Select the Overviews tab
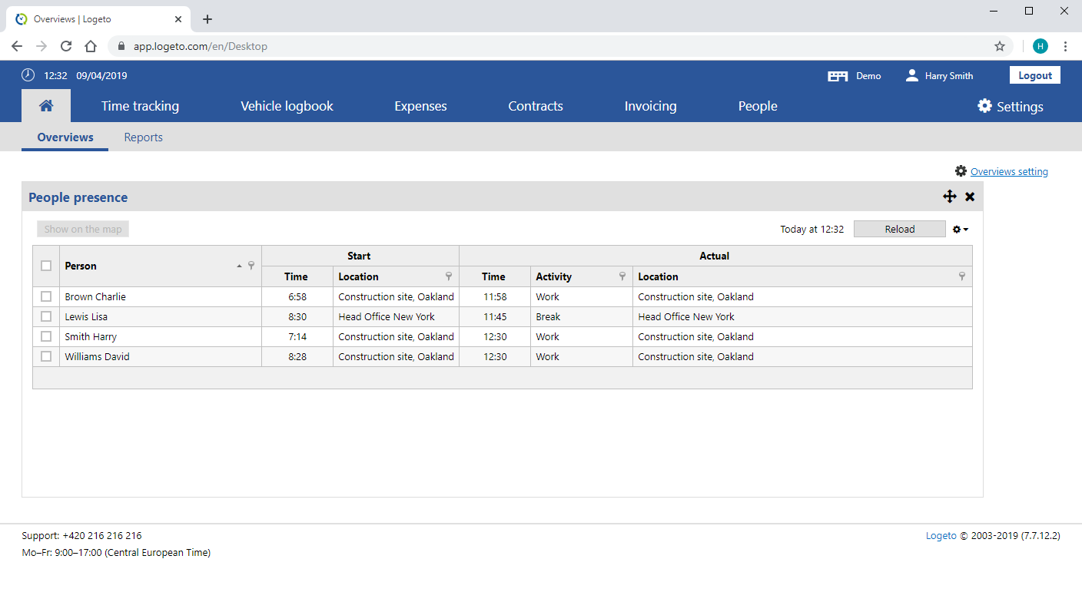 pos(65,137)
